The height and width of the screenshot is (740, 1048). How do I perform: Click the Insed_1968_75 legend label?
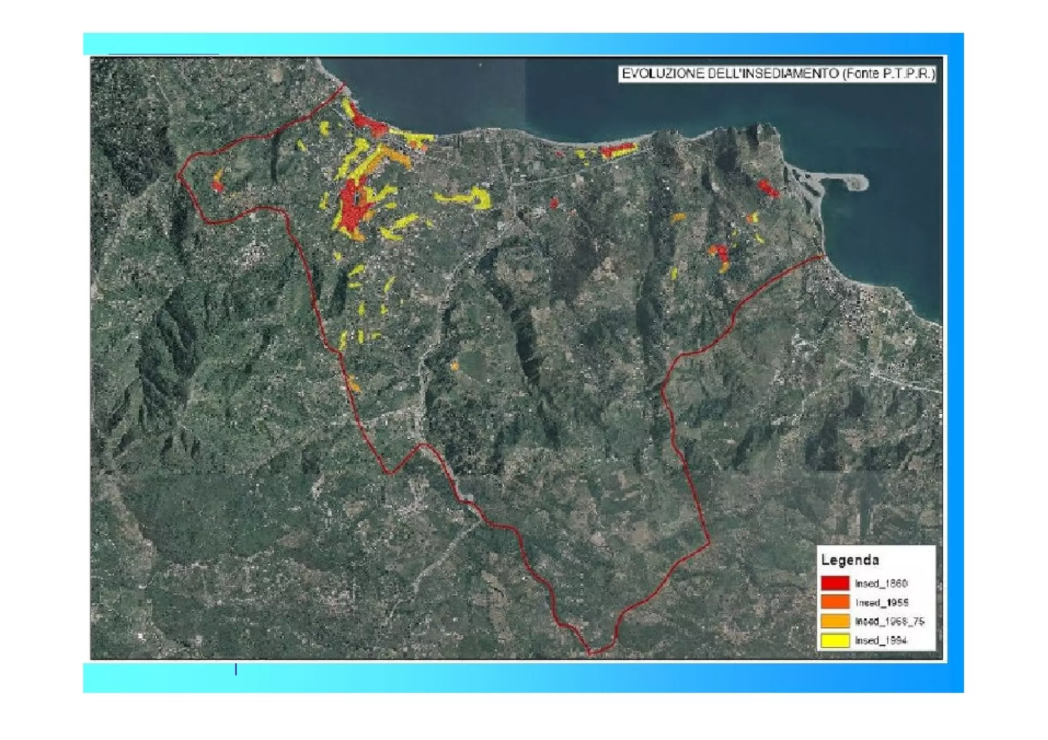(889, 621)
